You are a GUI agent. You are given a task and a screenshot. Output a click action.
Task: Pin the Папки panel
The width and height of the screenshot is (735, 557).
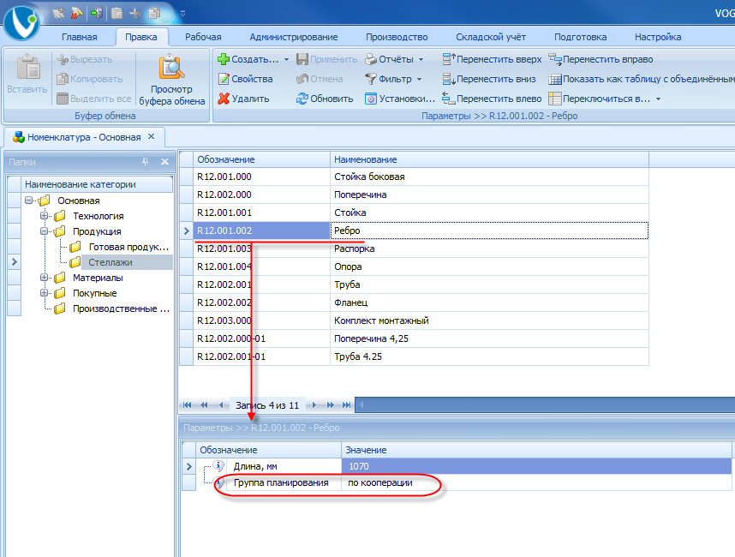click(146, 162)
